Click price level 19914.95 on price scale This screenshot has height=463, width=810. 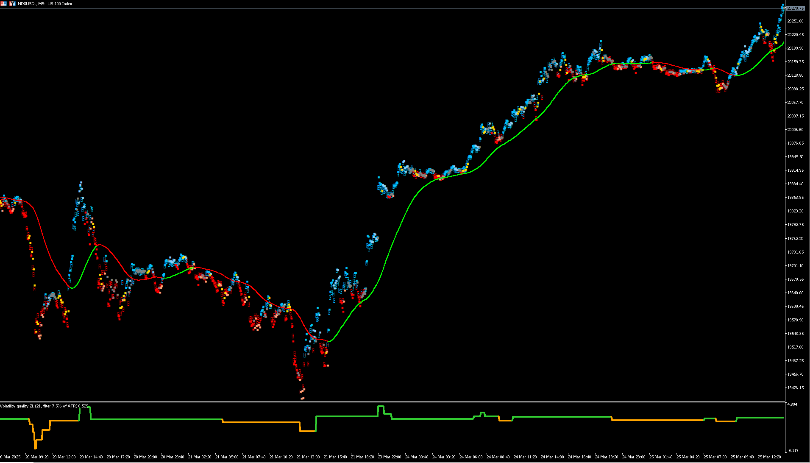(x=795, y=170)
